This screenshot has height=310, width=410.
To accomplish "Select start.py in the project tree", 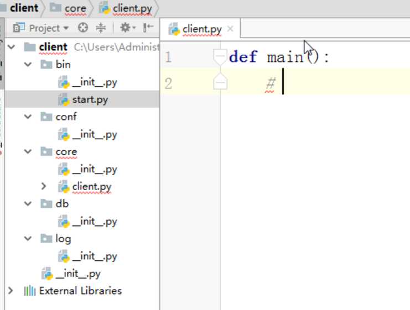I will pos(90,99).
